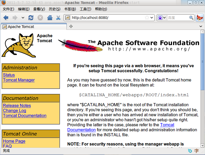This screenshot has height=155, width=205.
Task: Open the Home Page link under Tomcat Online
Action: coord(14,141)
